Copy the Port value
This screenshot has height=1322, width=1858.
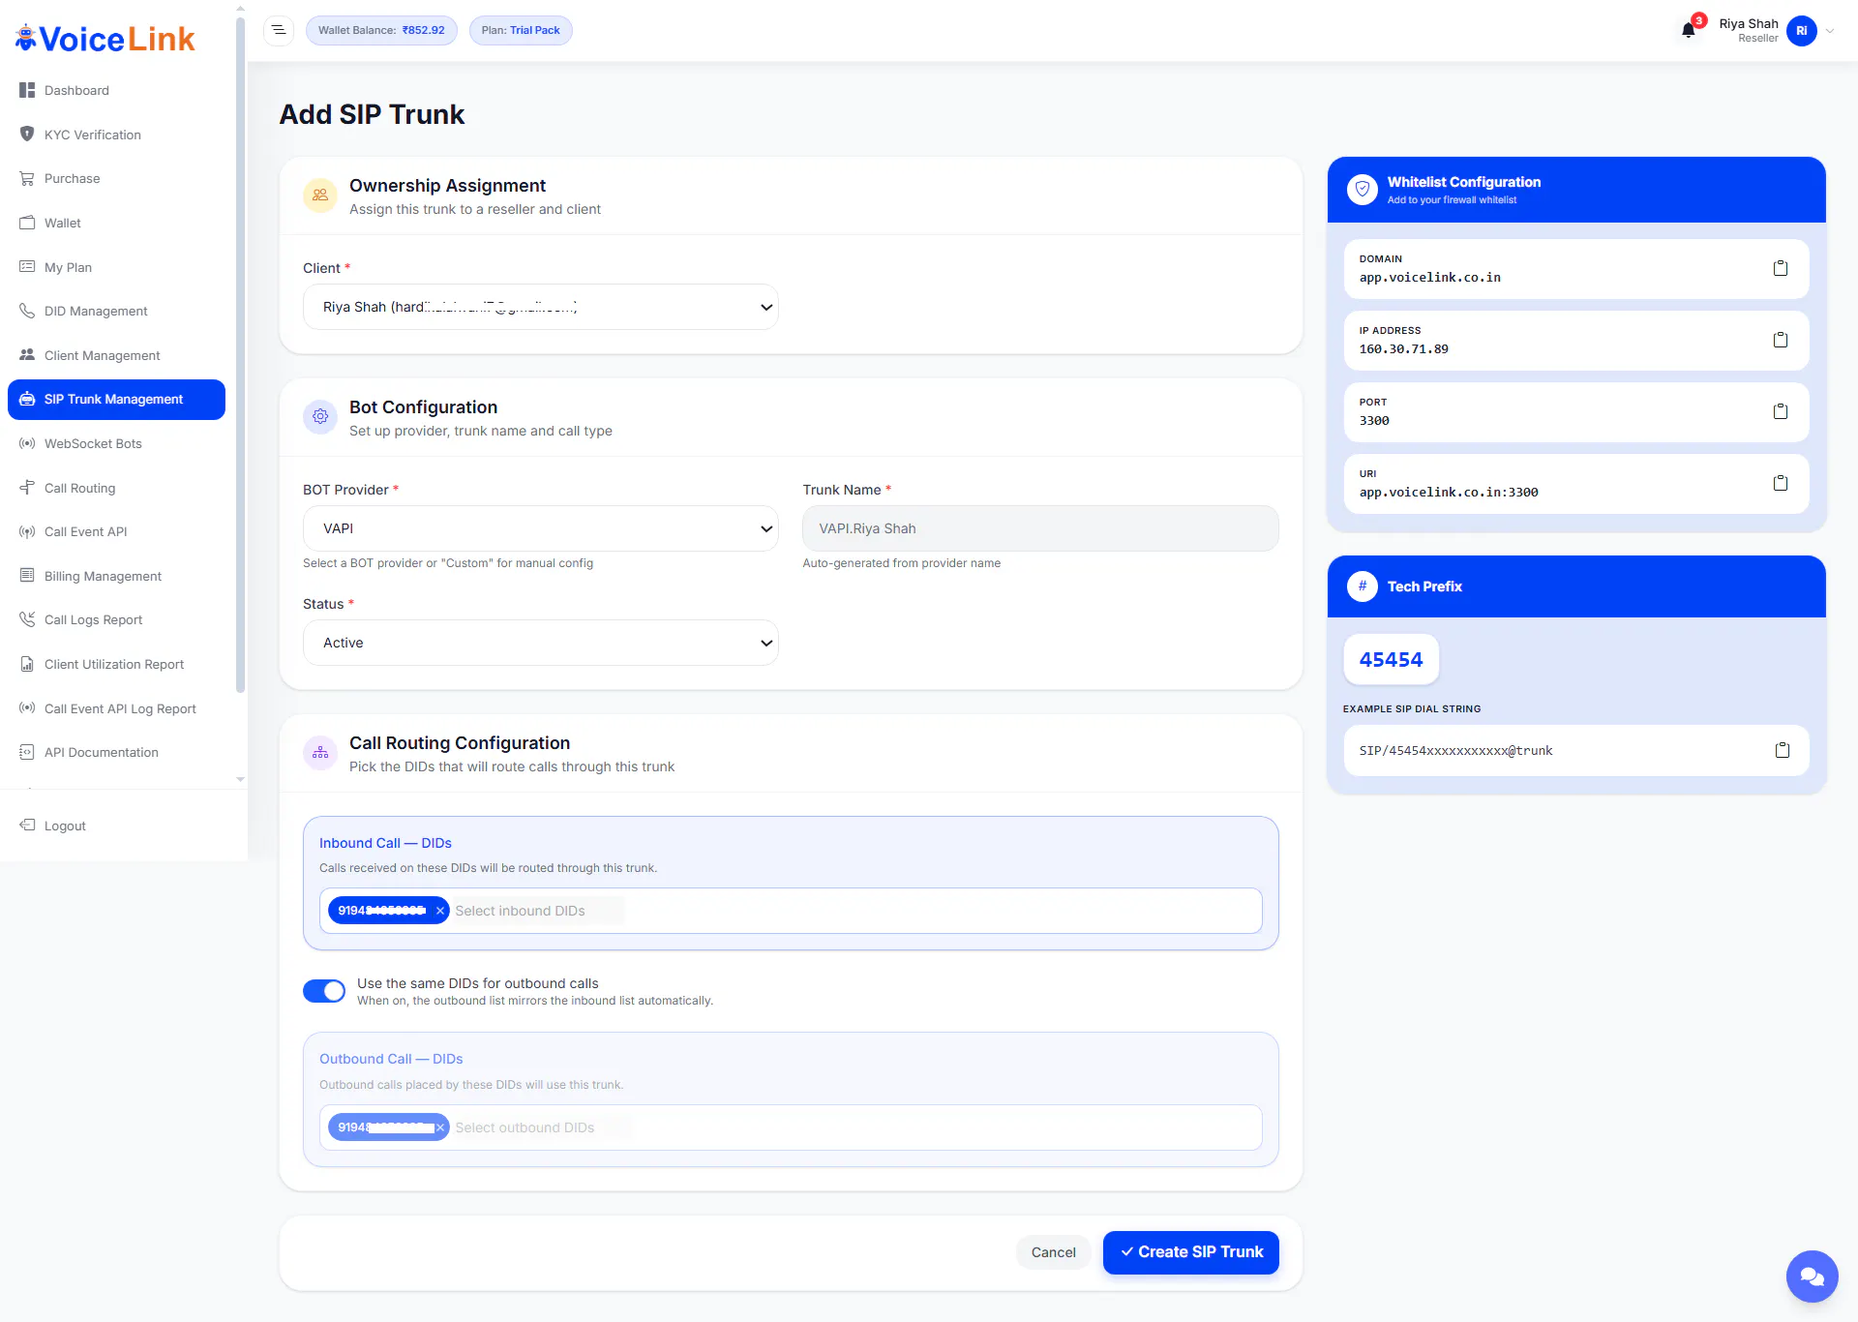coord(1781,411)
